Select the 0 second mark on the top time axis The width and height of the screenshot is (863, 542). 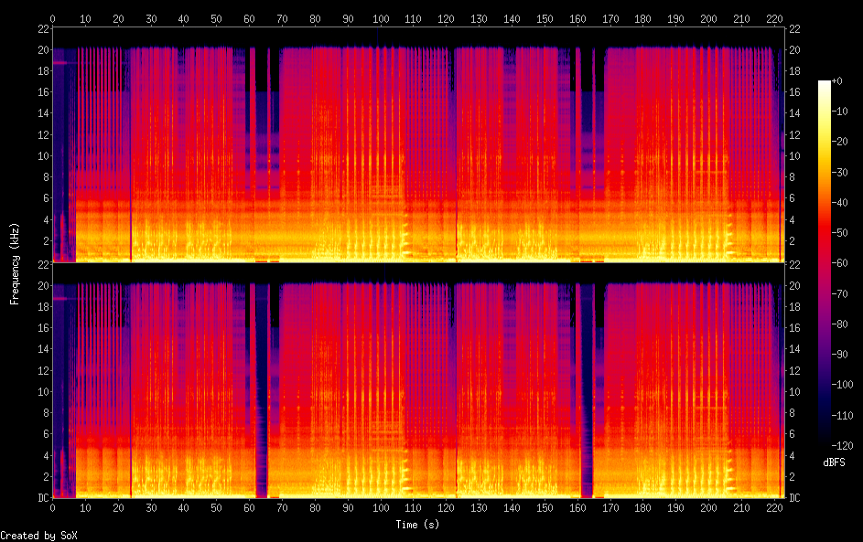[x=52, y=18]
